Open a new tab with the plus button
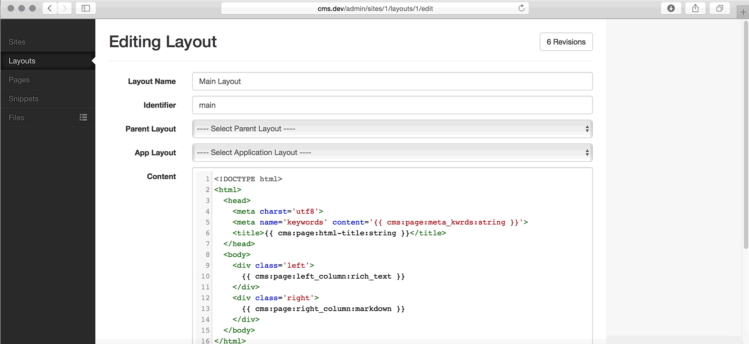 point(743,12)
